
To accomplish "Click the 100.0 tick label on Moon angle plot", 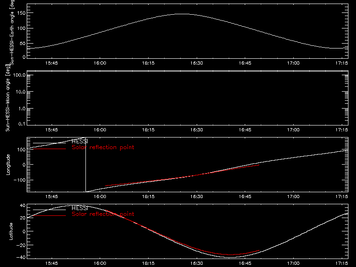I will point(19,75).
